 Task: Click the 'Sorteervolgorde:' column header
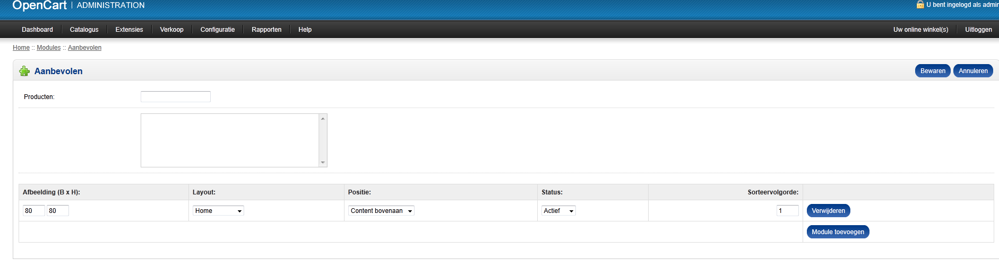(773, 192)
